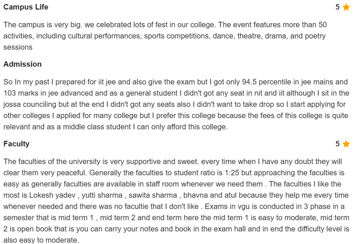Screen dimensions: 360x244
Task: Click the 'middle class student' phrase
Action: click(x=93, y=127)
